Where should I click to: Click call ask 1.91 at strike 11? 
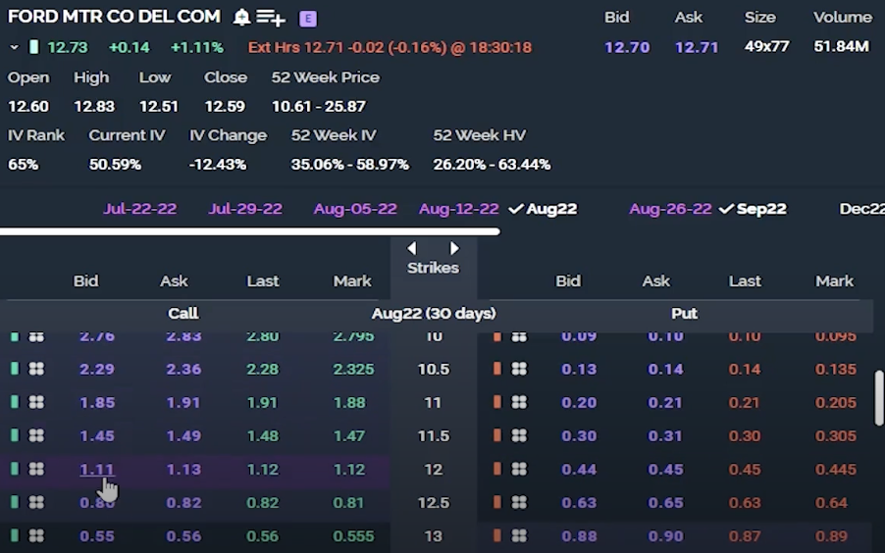tap(183, 402)
